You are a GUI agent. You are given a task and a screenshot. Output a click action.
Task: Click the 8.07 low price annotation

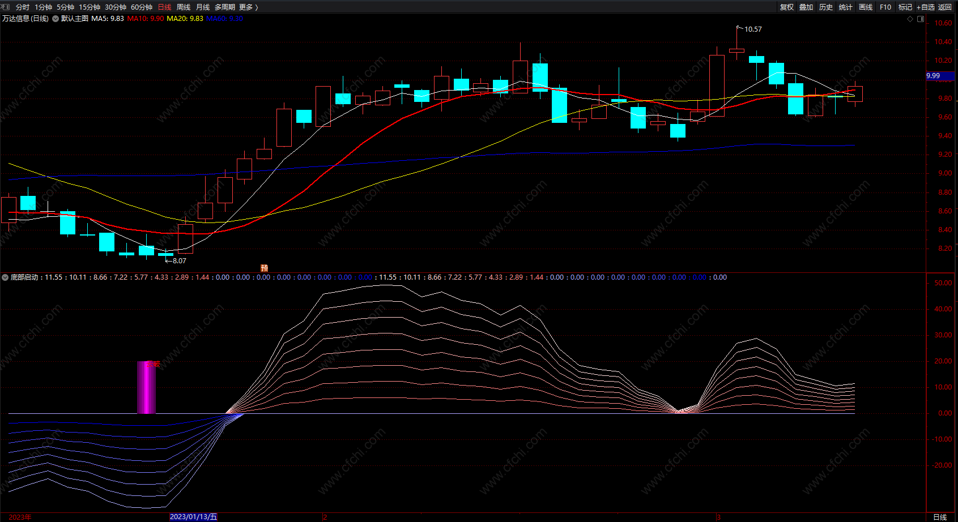tap(179, 261)
